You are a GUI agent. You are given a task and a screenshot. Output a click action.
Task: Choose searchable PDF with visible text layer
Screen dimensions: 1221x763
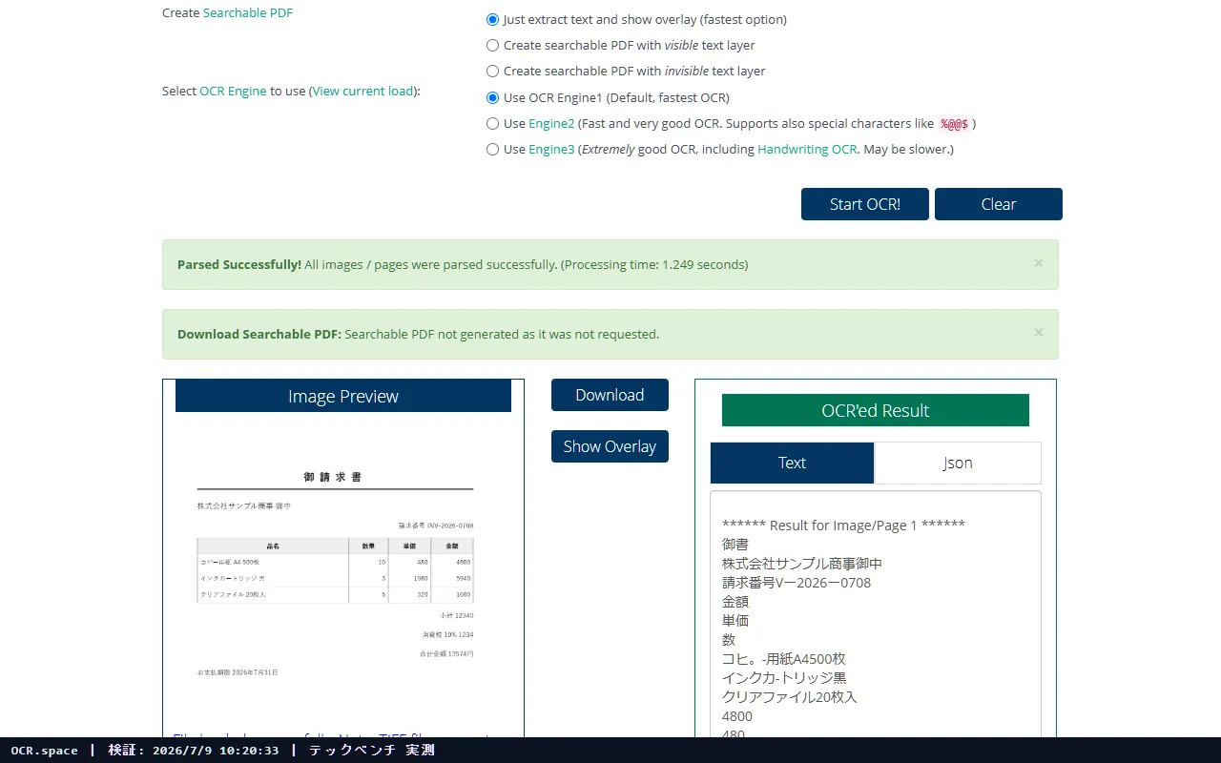[x=492, y=45]
